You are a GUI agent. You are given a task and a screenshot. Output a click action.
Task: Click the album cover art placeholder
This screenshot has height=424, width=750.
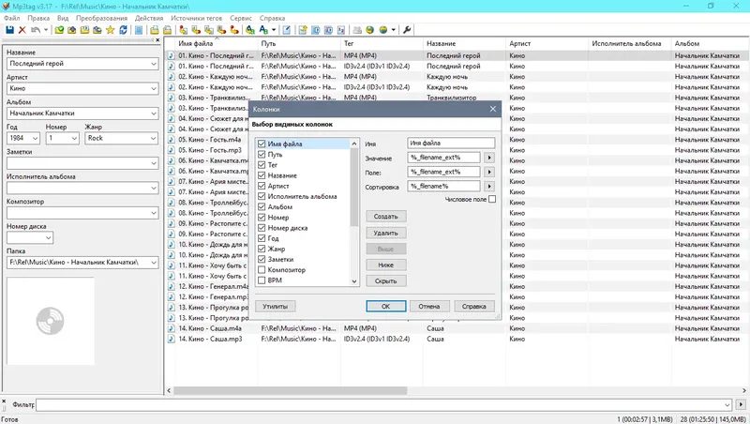coord(51,321)
